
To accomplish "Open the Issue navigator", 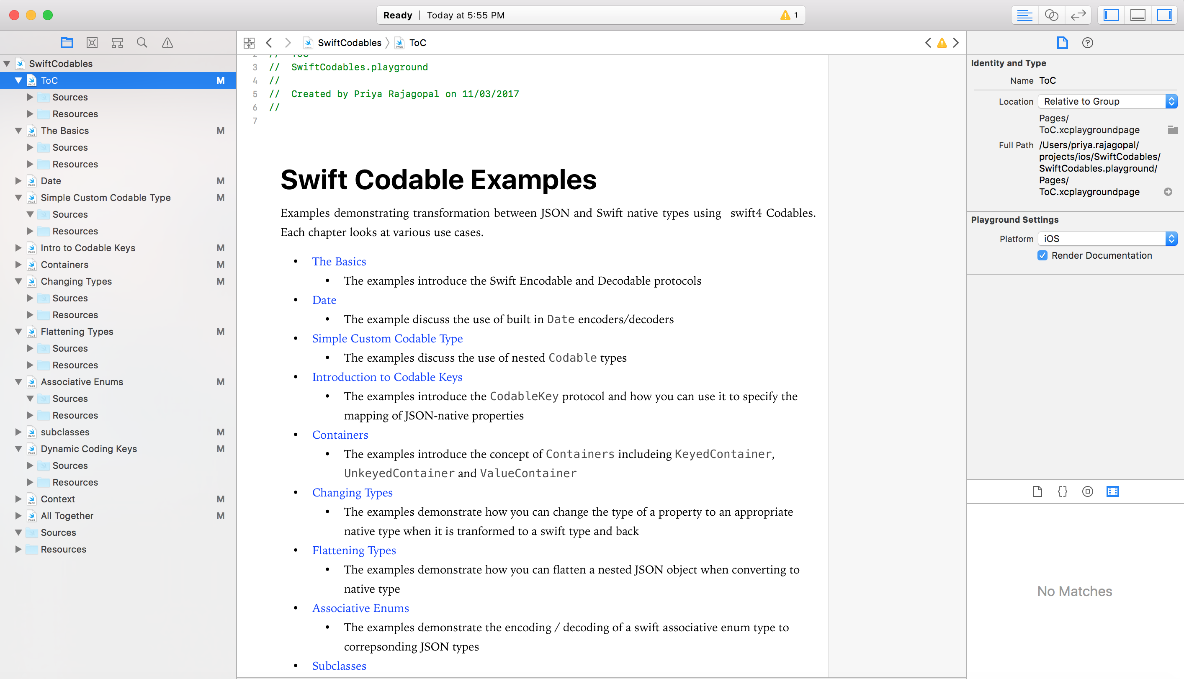I will click(167, 43).
